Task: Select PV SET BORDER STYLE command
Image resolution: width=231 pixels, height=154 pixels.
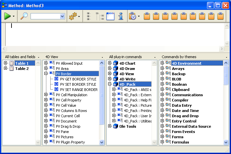Action: click(78, 84)
